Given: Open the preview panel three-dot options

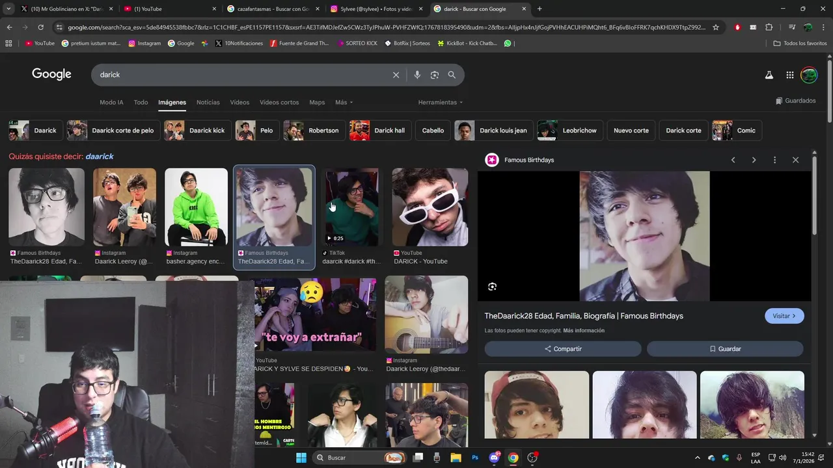Looking at the screenshot, I should [x=774, y=160].
